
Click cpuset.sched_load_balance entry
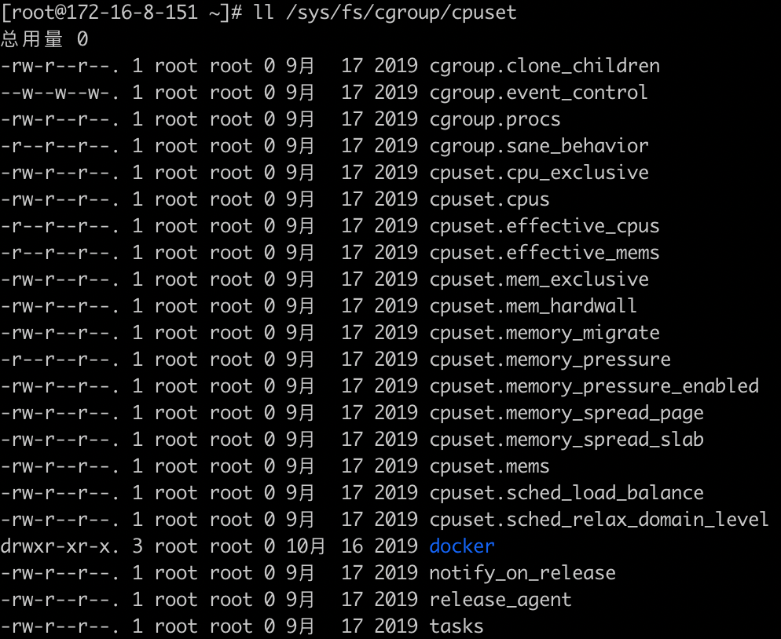click(x=566, y=493)
